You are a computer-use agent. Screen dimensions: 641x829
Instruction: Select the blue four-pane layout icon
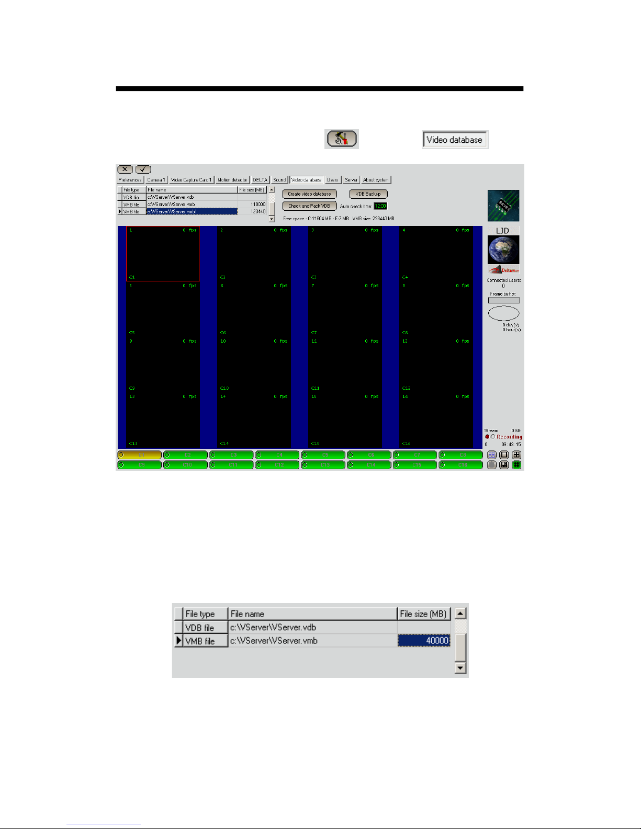click(x=491, y=455)
